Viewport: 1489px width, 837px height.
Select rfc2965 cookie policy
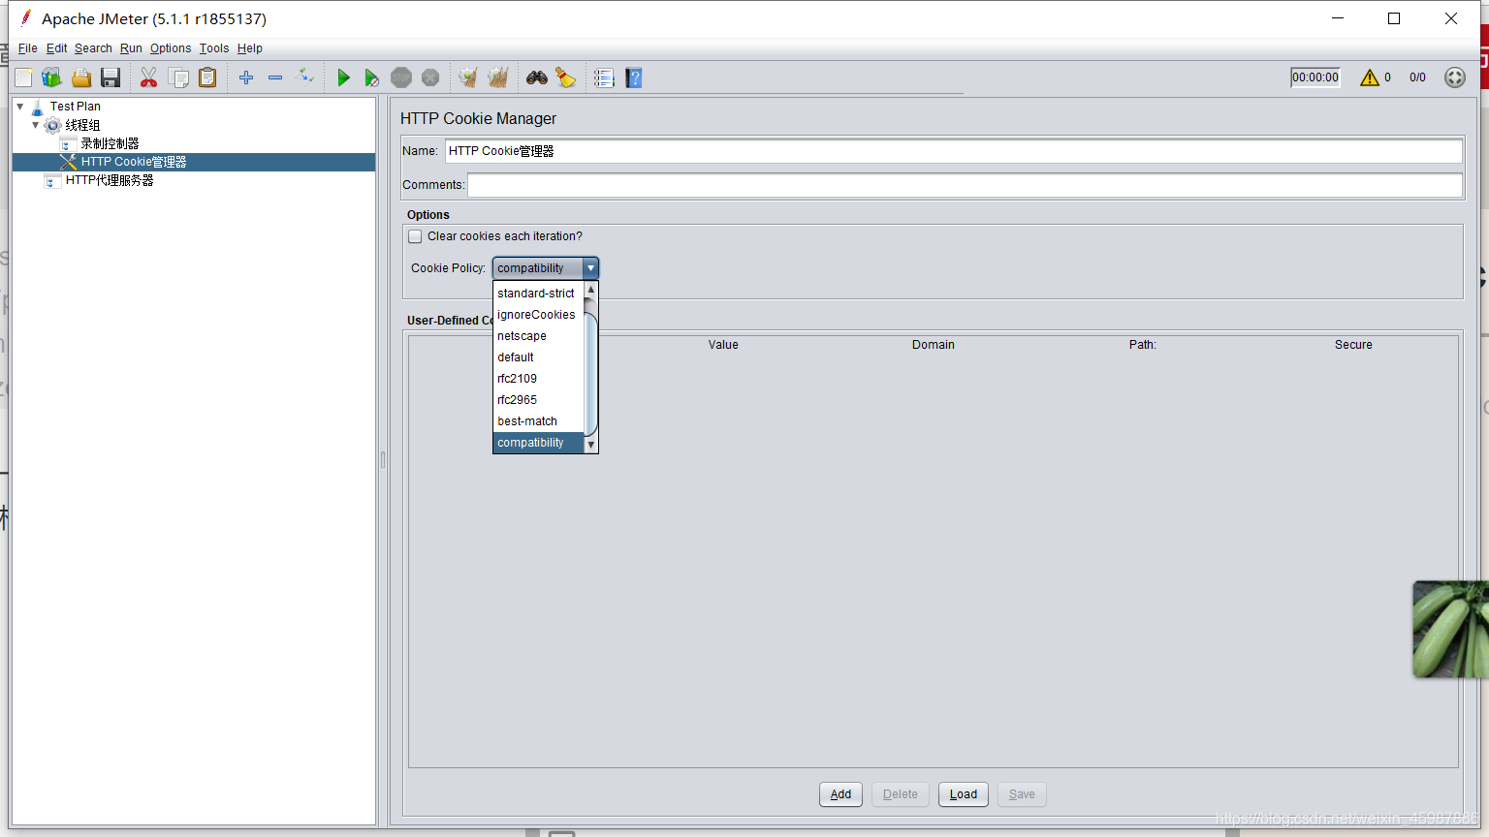538,400
